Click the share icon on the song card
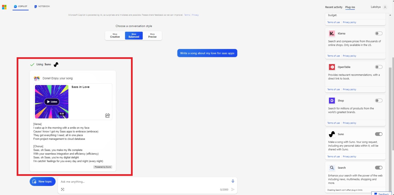This screenshot has width=394, height=195. click(x=108, y=115)
